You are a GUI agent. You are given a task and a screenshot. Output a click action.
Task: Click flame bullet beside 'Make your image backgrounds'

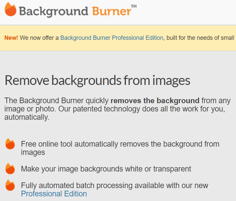pos(10,168)
